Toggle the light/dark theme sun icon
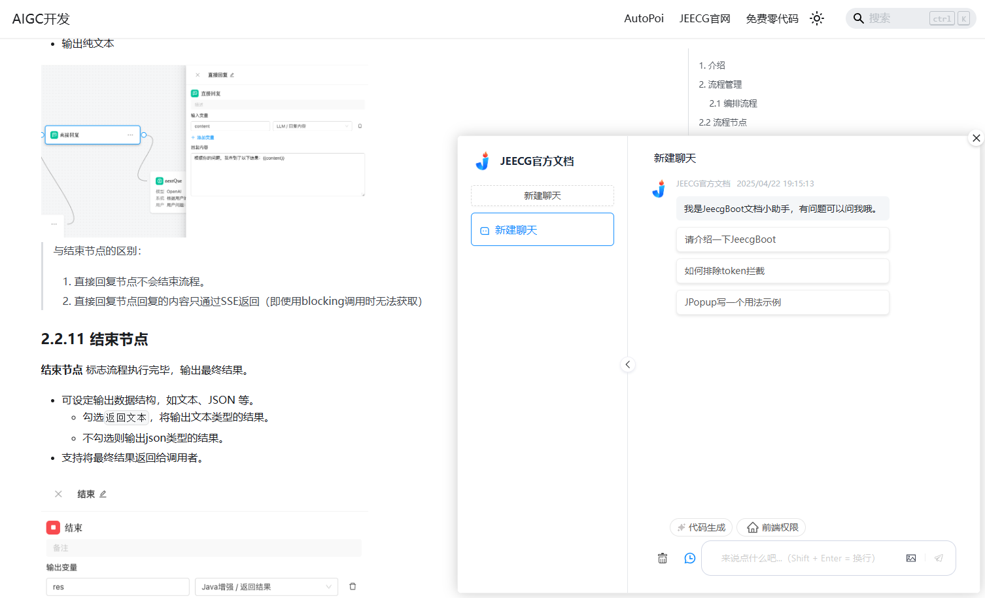Screen dimensions: 985x598 [817, 18]
